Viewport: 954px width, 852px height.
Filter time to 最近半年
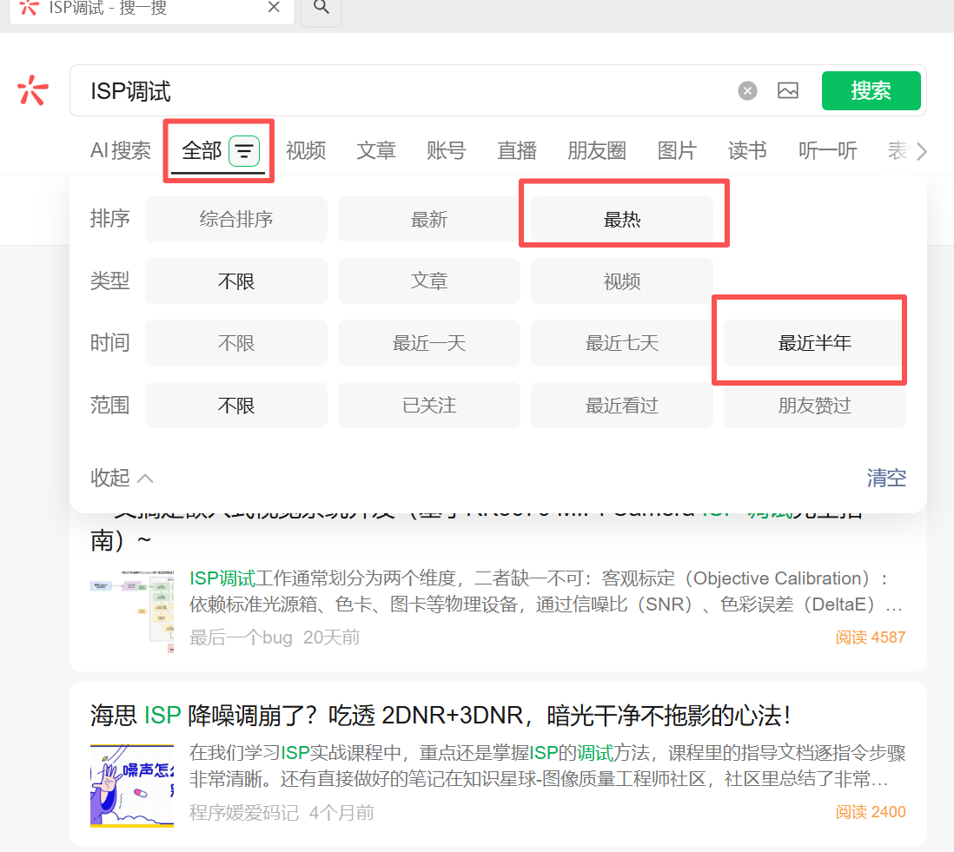pos(815,343)
